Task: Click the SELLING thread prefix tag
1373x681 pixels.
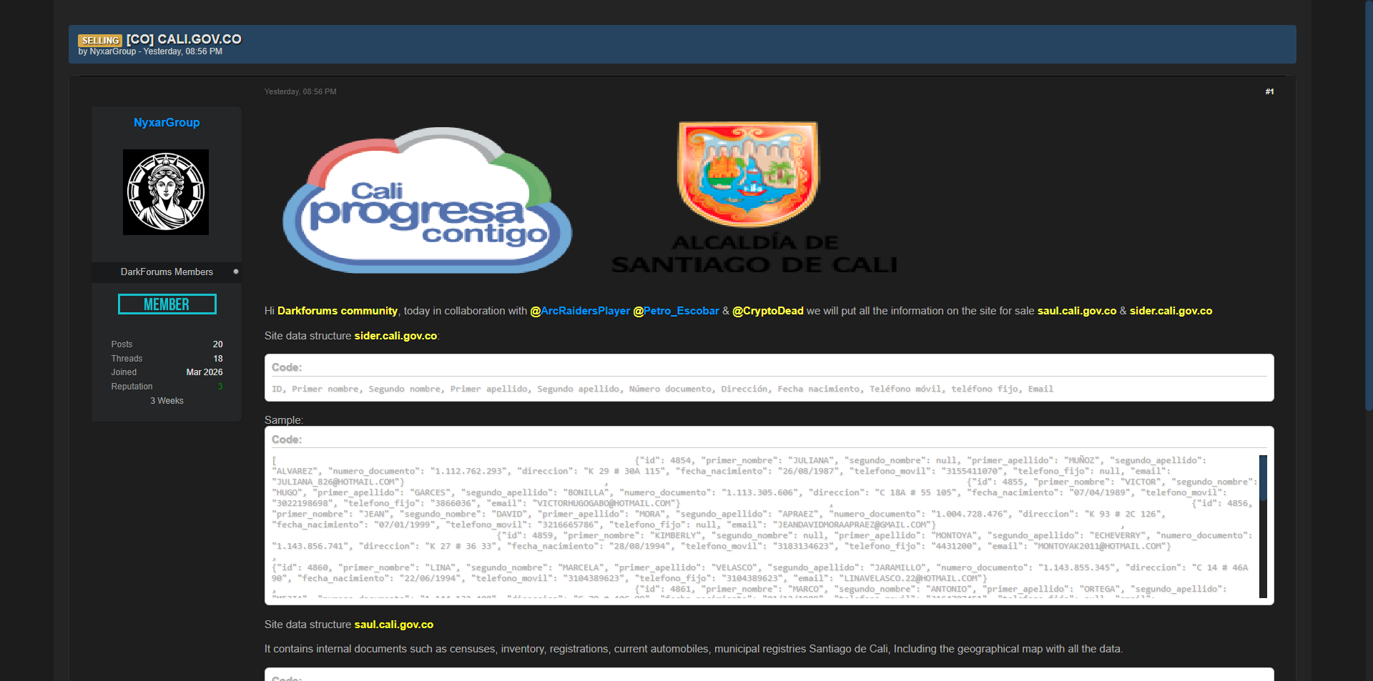Action: tap(100, 40)
